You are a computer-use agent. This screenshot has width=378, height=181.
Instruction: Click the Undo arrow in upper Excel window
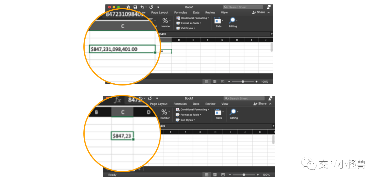click(x=143, y=7)
